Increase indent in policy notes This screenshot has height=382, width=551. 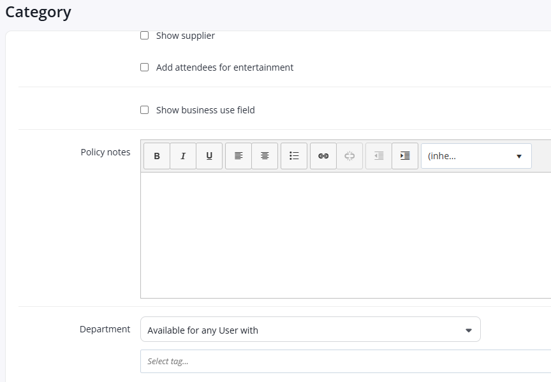click(405, 156)
